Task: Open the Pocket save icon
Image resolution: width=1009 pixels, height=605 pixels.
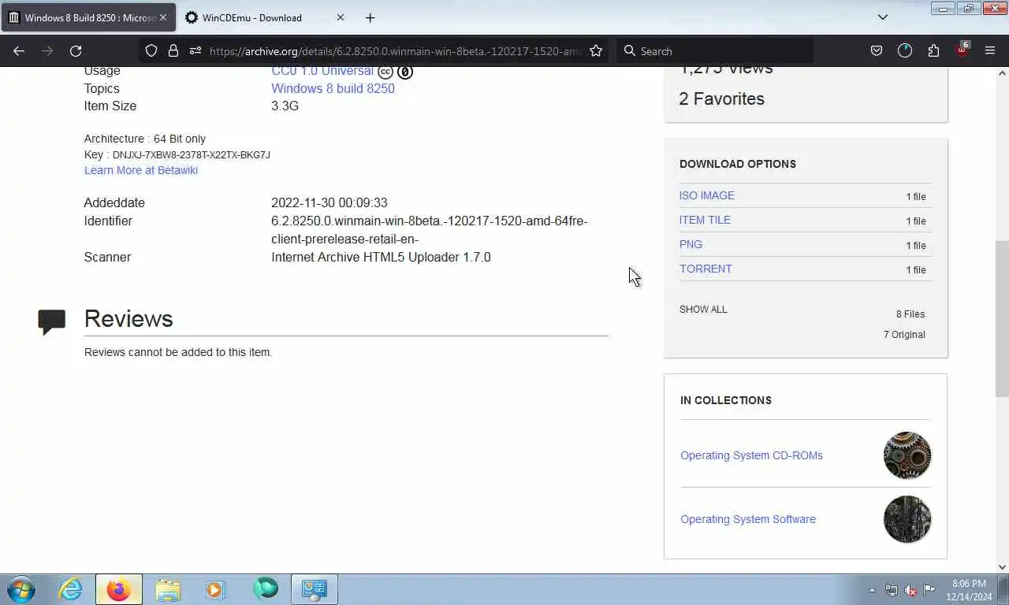Action: [877, 50]
